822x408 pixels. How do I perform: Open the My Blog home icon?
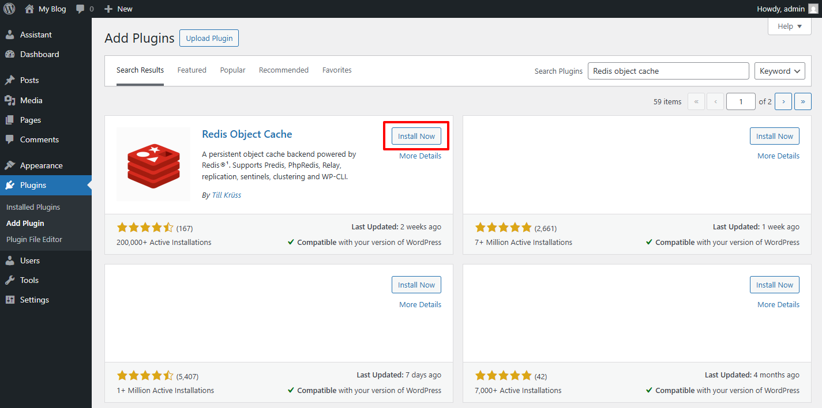point(30,9)
